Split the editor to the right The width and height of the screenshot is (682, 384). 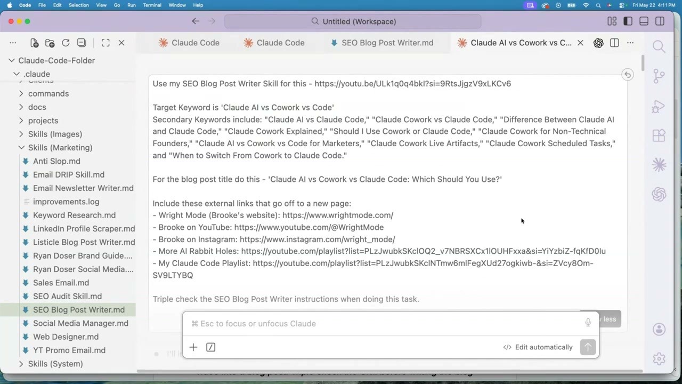pyautogui.click(x=614, y=43)
